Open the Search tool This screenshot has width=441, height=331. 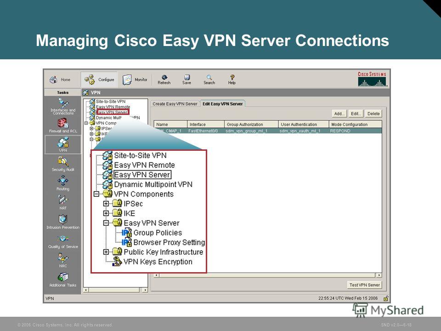[x=209, y=80]
